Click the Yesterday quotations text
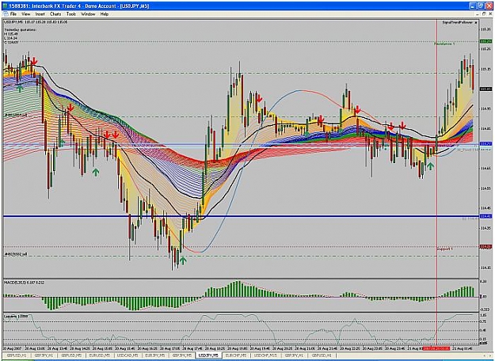Screen dimensions: 495x361 (x=21, y=29)
